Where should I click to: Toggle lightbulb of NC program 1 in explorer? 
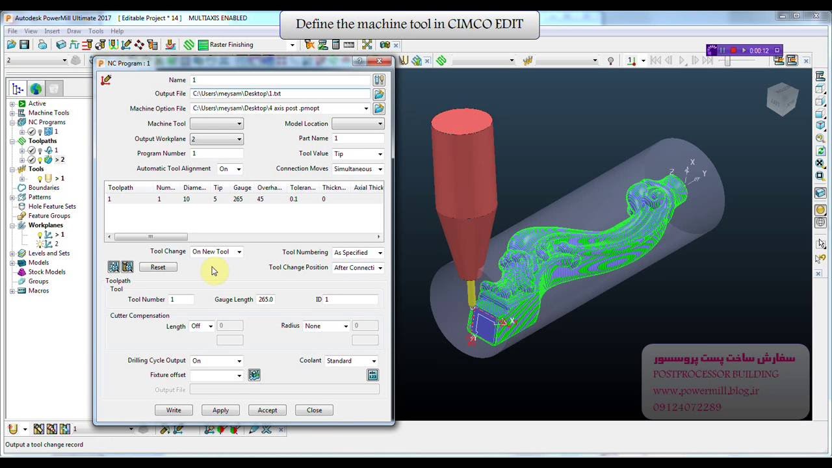40,132
